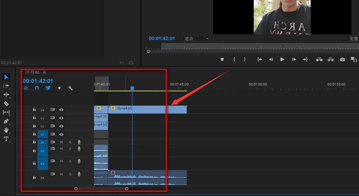Select the Ripple Edit tool

pos(6,95)
